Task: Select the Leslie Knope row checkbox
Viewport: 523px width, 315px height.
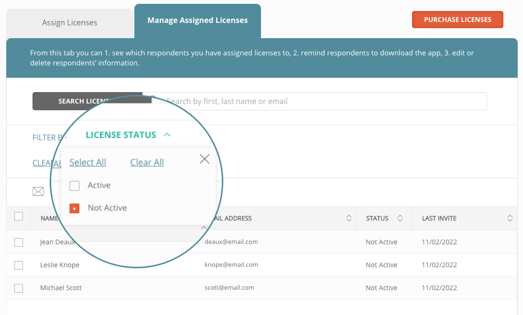Action: (19, 265)
